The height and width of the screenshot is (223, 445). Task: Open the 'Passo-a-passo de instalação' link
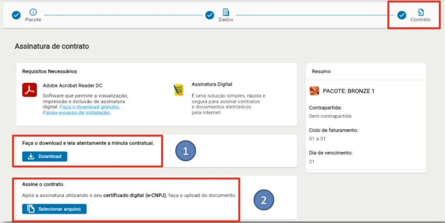(76, 112)
